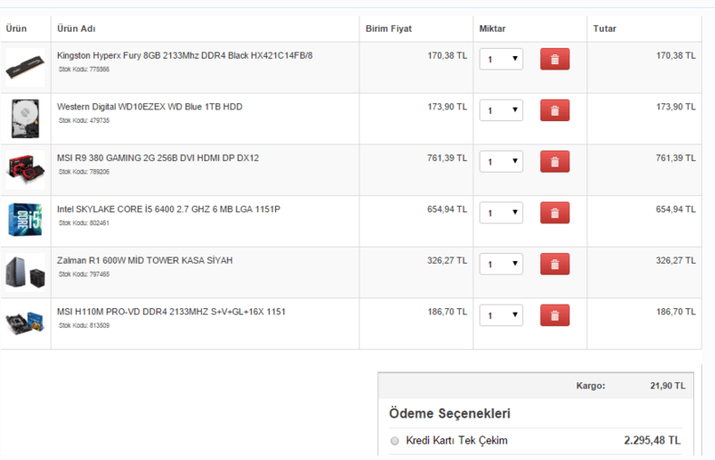This screenshot has height=460, width=715.
Task: Remove MSI R9 380 GAMING item via trash button
Action: [555, 162]
